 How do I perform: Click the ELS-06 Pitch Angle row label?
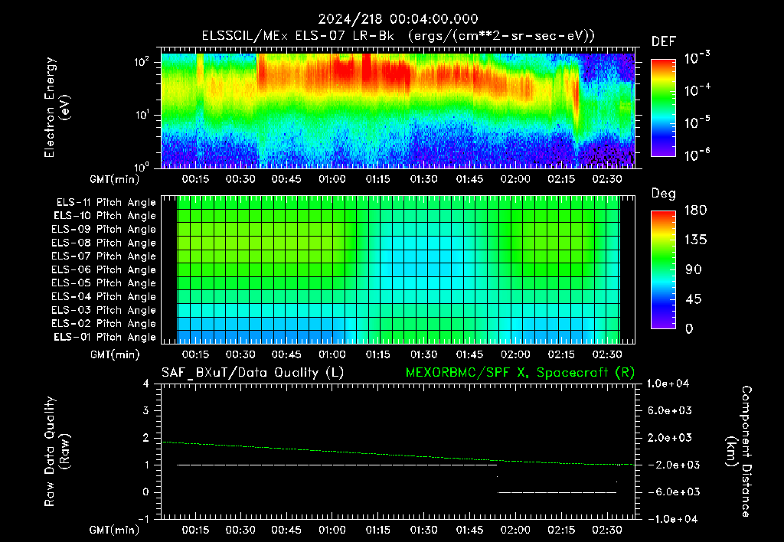pos(104,269)
